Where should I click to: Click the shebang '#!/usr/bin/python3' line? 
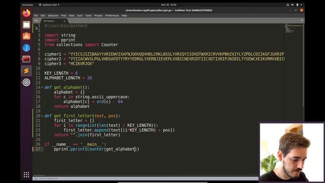(66, 26)
